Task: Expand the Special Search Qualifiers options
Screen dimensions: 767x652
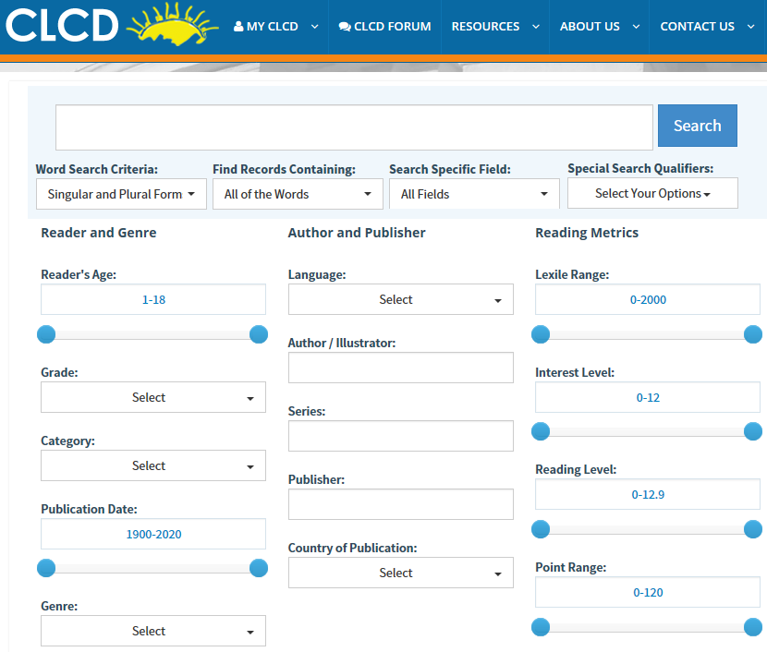Action: coord(652,193)
